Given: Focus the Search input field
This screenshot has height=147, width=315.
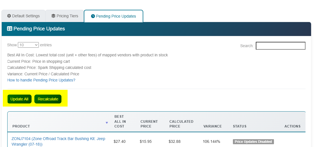Looking at the screenshot, I should pyautogui.click(x=280, y=46).
